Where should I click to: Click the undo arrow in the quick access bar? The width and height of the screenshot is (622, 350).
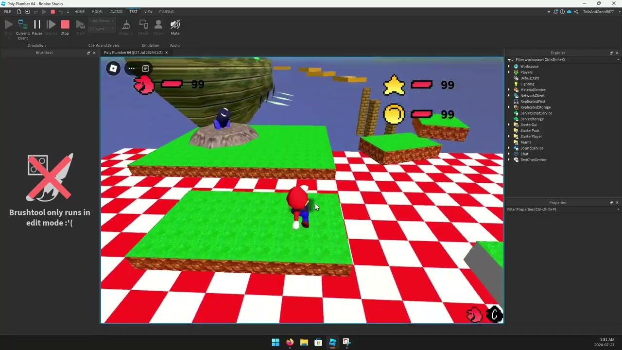click(61, 12)
